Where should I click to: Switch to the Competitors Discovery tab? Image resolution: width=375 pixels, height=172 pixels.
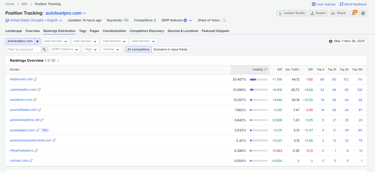tap(147, 31)
